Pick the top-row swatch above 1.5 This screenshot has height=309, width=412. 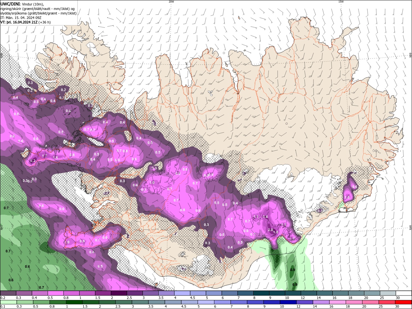click(x=103, y=293)
